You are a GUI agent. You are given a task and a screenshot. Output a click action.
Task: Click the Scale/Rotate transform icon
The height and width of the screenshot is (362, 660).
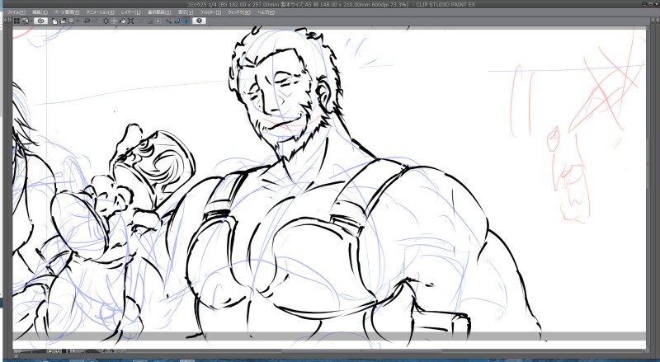click(x=131, y=21)
